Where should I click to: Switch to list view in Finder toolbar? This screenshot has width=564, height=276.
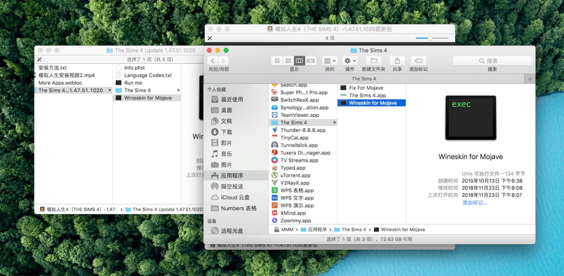click(x=288, y=60)
